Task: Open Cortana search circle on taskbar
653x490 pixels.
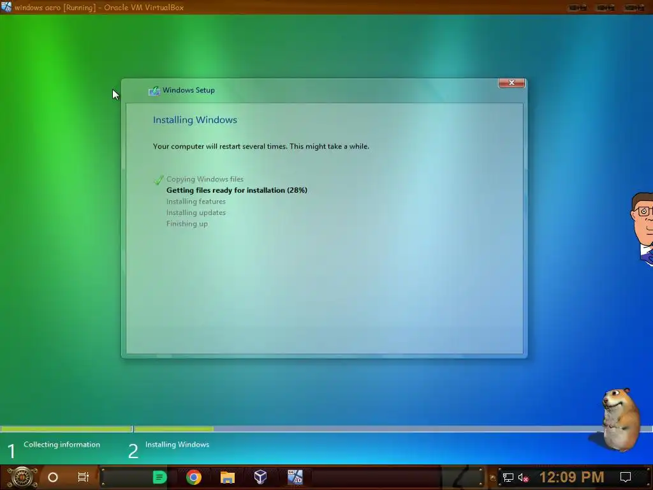Action: coord(53,477)
